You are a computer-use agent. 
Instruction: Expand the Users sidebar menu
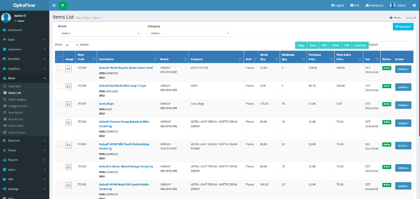point(25,169)
